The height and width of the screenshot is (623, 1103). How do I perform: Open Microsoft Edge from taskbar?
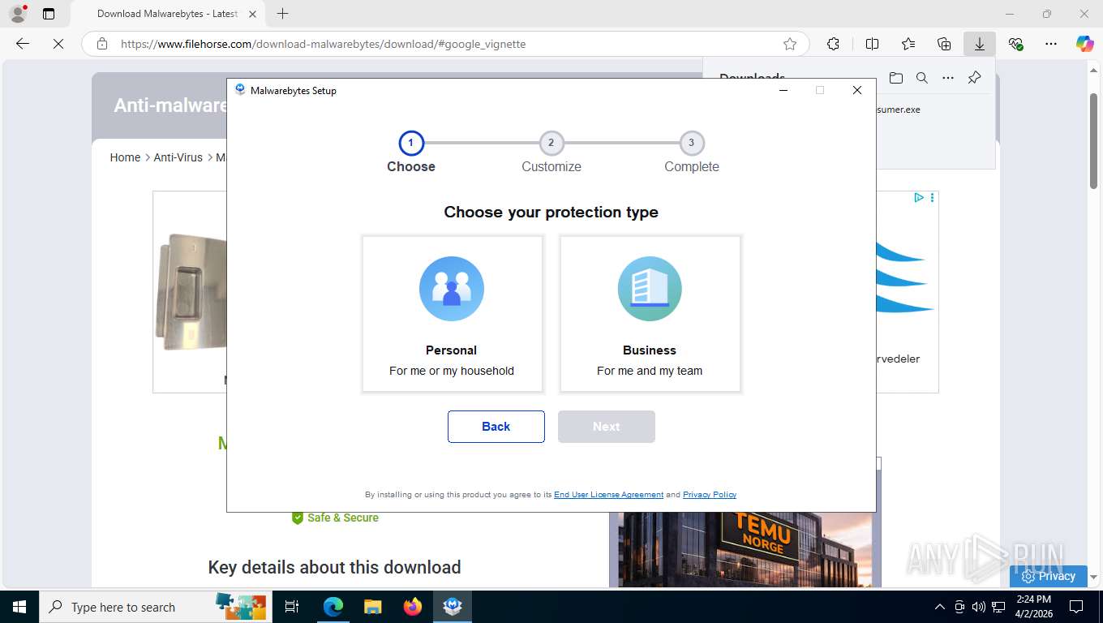tap(333, 607)
